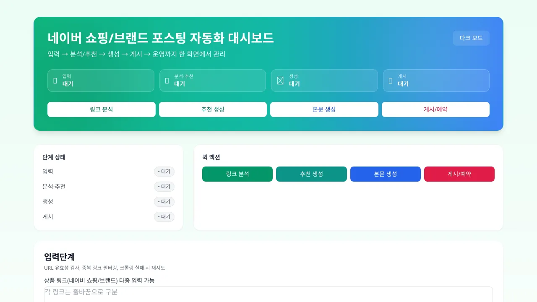Viewport: 537px width, 302px height.
Task: Click the 네이버 쇼핑/브랜드 dashboard title
Action: click(x=161, y=38)
